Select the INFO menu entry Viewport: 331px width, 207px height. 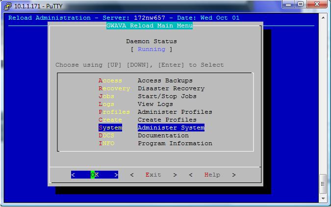106,143
